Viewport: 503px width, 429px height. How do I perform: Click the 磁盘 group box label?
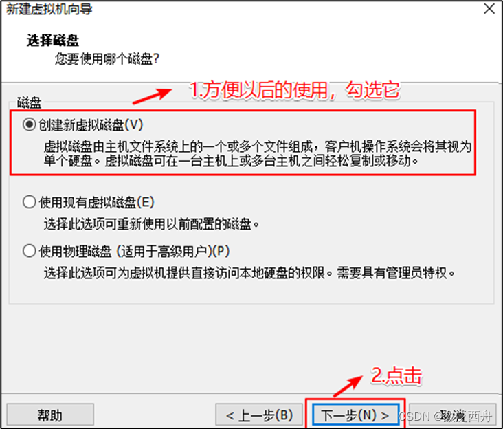29,102
